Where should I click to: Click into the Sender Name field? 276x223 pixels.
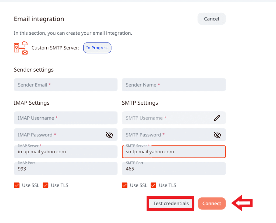pos(174,85)
